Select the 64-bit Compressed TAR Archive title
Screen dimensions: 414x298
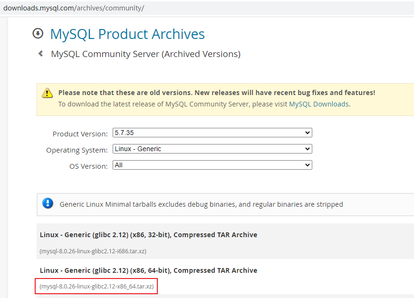click(x=148, y=270)
